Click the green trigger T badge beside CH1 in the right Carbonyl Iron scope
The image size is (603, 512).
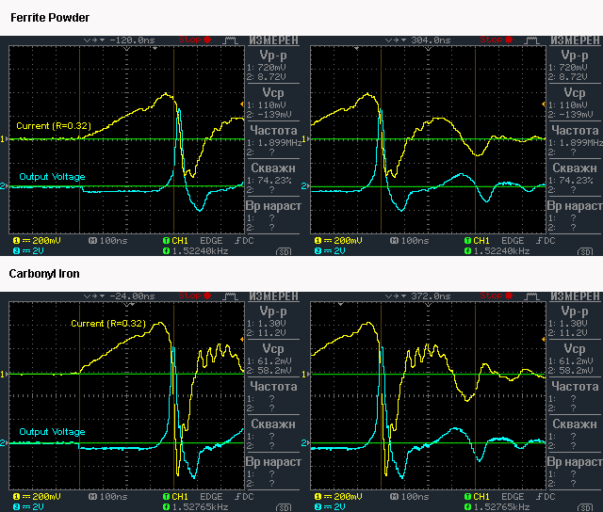coord(467,496)
